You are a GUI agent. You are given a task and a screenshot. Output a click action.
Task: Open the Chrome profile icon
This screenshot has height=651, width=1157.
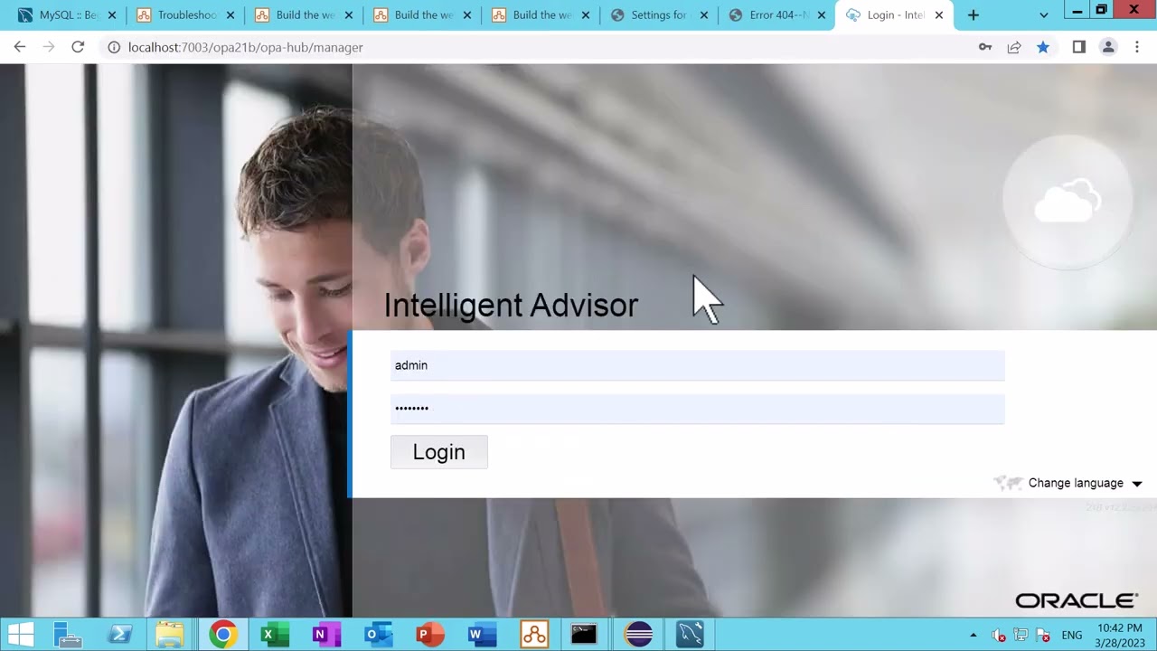(x=1108, y=47)
